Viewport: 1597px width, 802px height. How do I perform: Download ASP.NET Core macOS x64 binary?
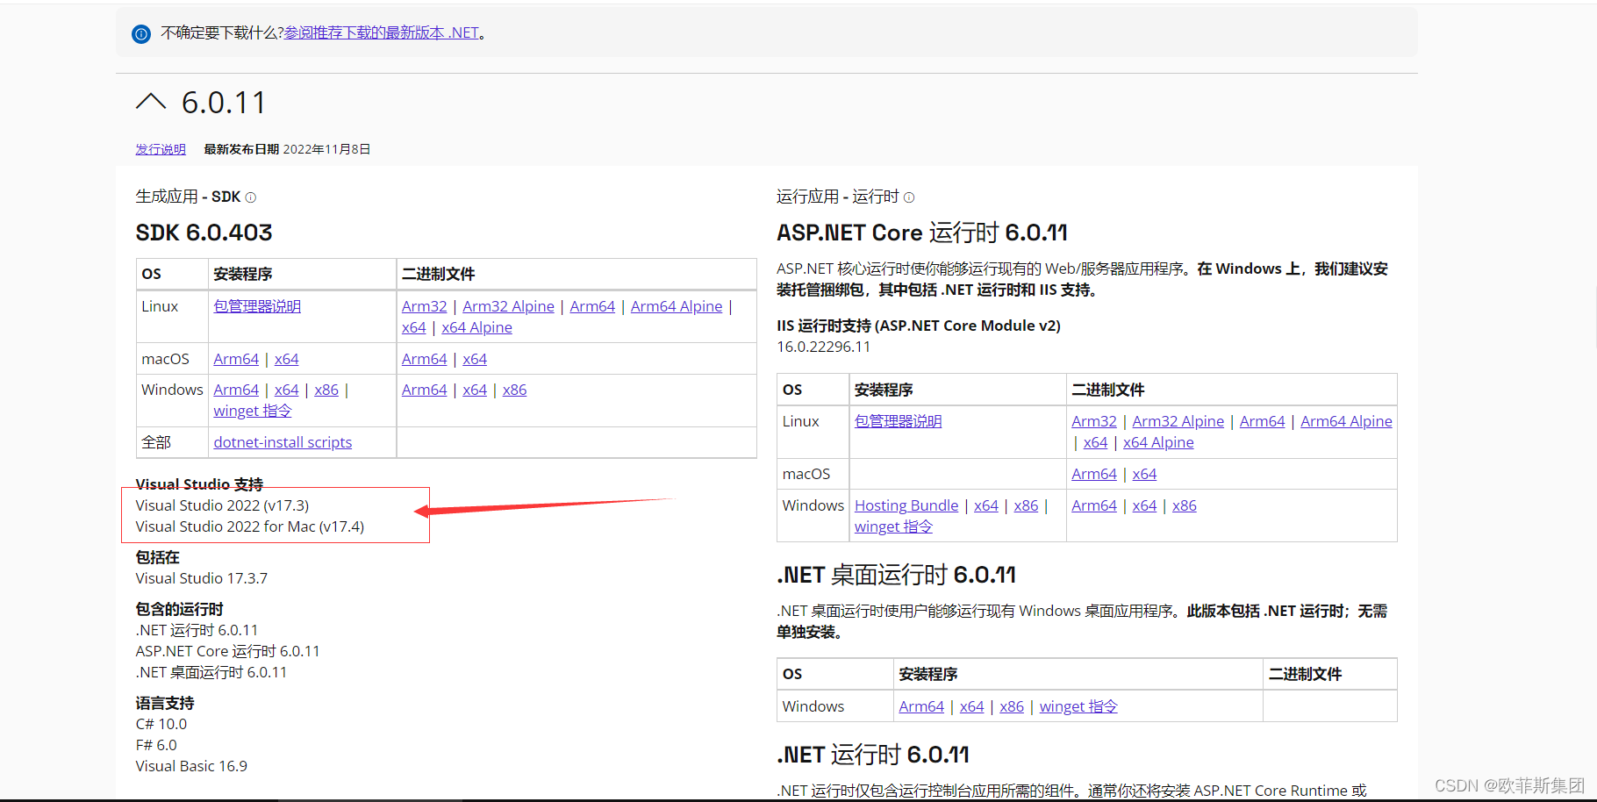pos(1144,474)
